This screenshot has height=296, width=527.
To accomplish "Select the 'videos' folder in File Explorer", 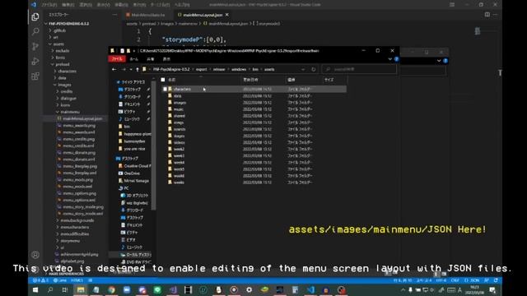I will (x=180, y=142).
